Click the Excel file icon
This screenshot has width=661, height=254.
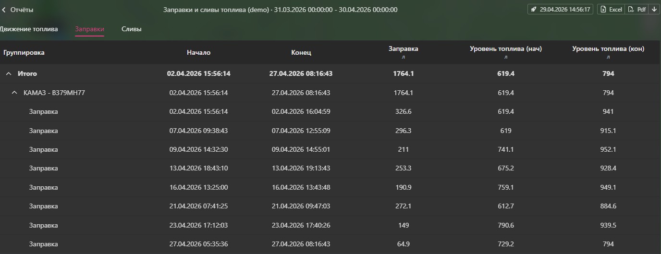point(603,10)
